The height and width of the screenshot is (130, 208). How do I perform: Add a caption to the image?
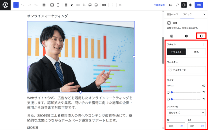(96, 5)
